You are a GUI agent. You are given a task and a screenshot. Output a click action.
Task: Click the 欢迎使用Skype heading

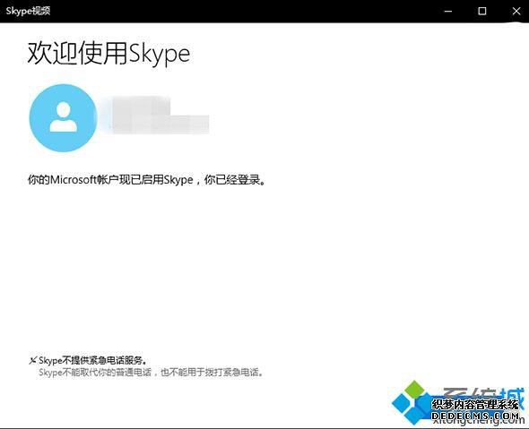pos(108,53)
